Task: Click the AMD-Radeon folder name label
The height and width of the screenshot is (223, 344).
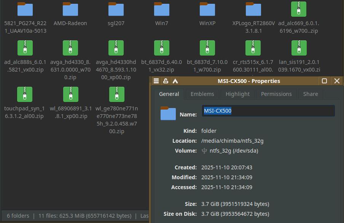Action: (x=70, y=23)
